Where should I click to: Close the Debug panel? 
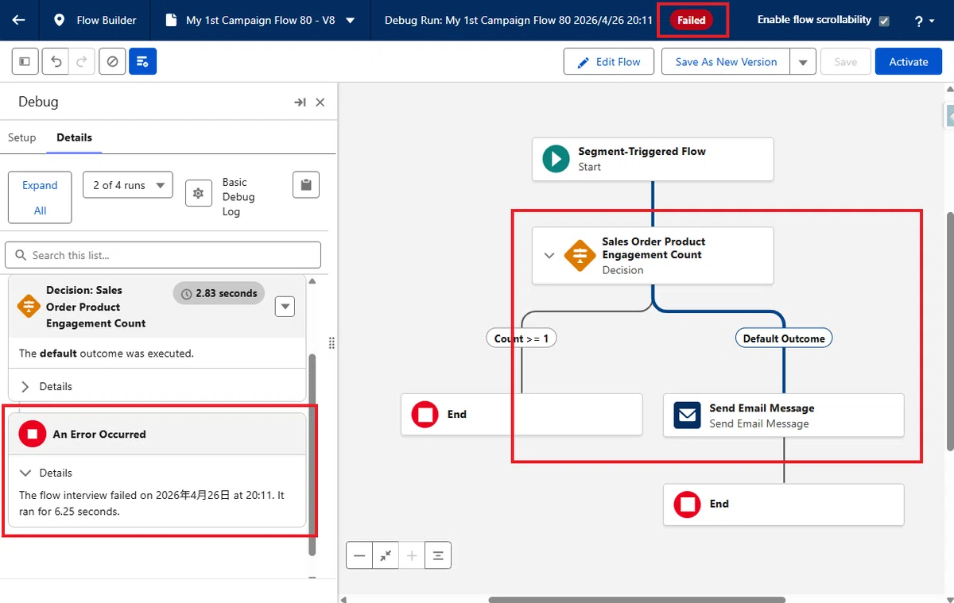click(x=320, y=102)
